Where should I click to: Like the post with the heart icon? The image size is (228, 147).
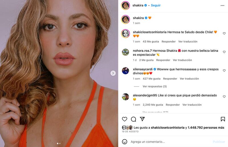pyautogui.click(x=125, y=119)
